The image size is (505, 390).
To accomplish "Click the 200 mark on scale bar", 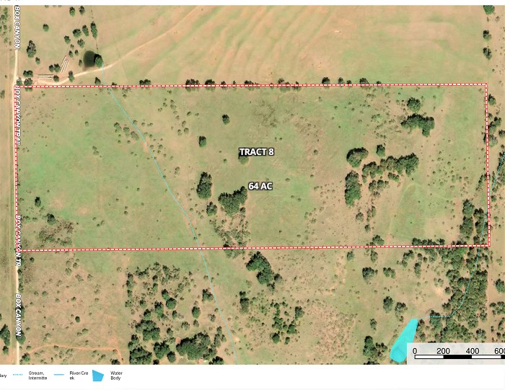I will (x=443, y=351).
